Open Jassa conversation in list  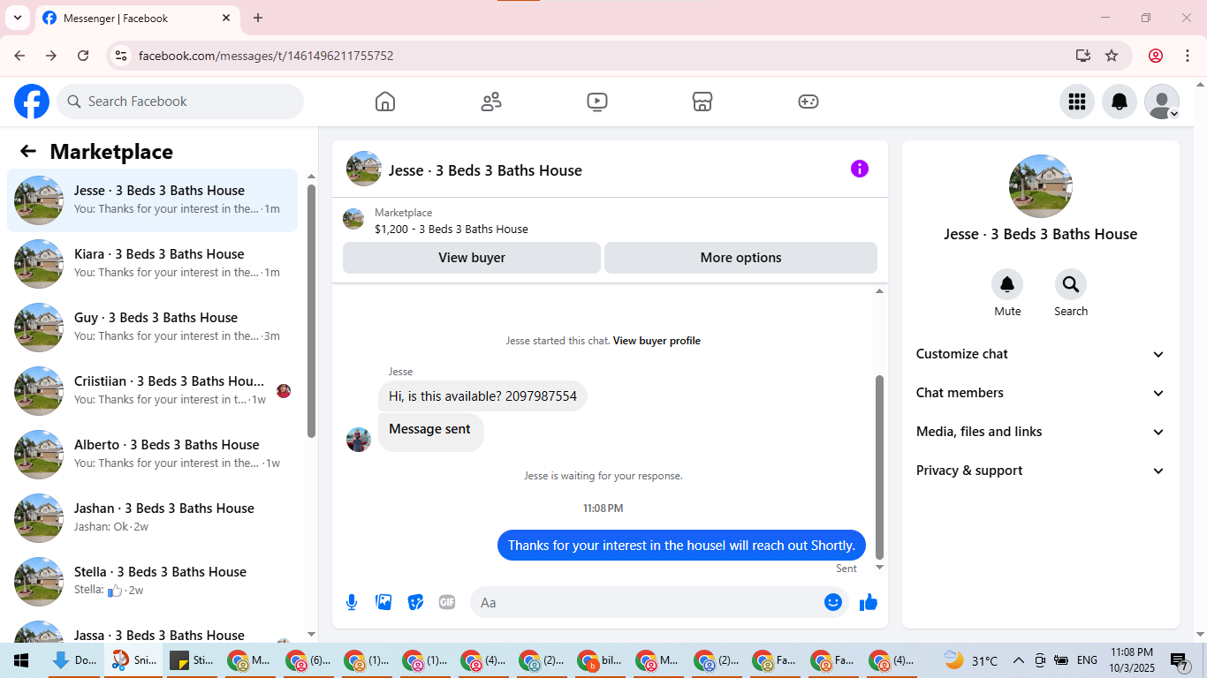(x=153, y=629)
